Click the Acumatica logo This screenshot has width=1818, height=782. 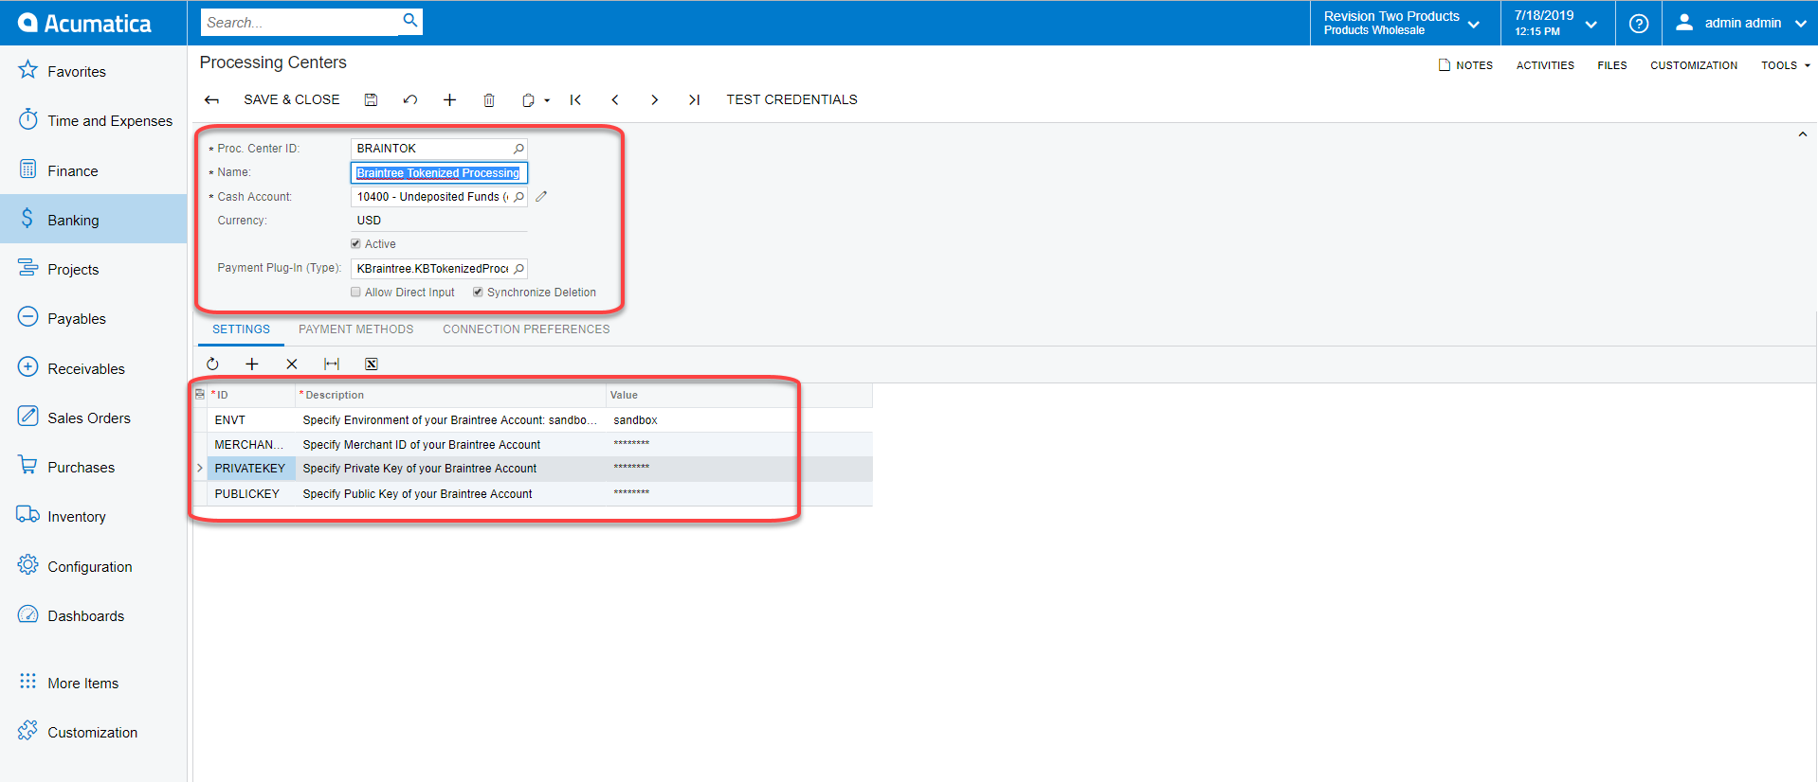(x=85, y=24)
